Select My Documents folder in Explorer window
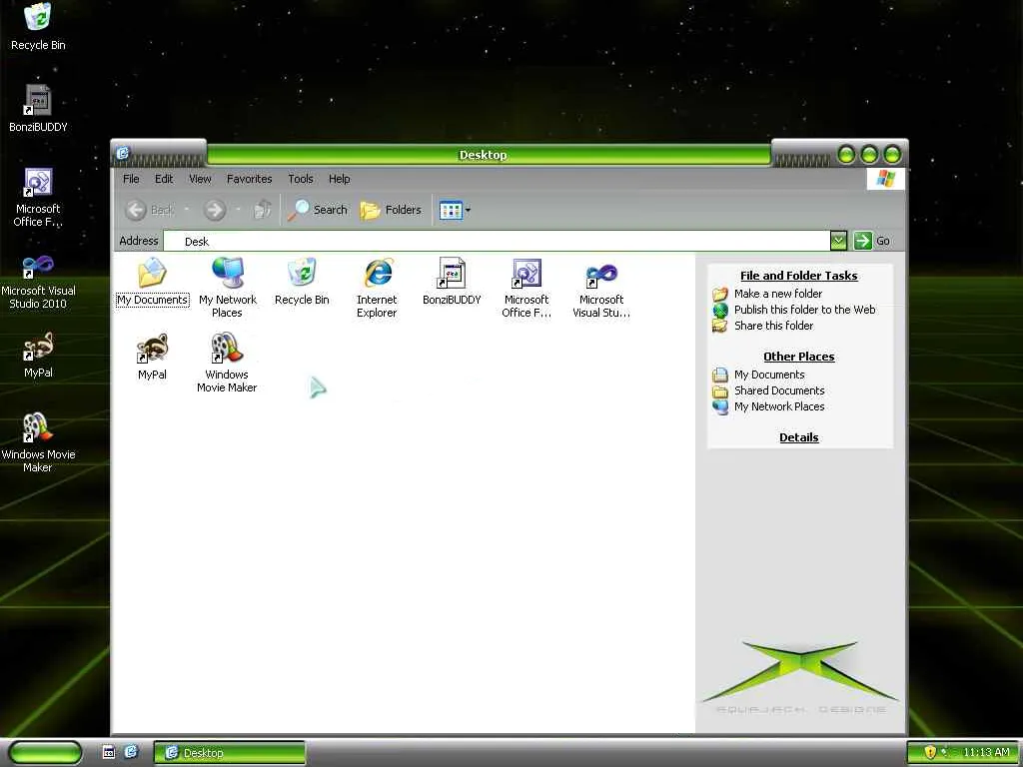Viewport: 1023px width, 767px height. [x=152, y=283]
